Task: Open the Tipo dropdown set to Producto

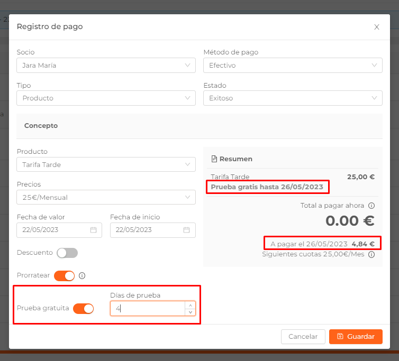Action: tap(106, 98)
